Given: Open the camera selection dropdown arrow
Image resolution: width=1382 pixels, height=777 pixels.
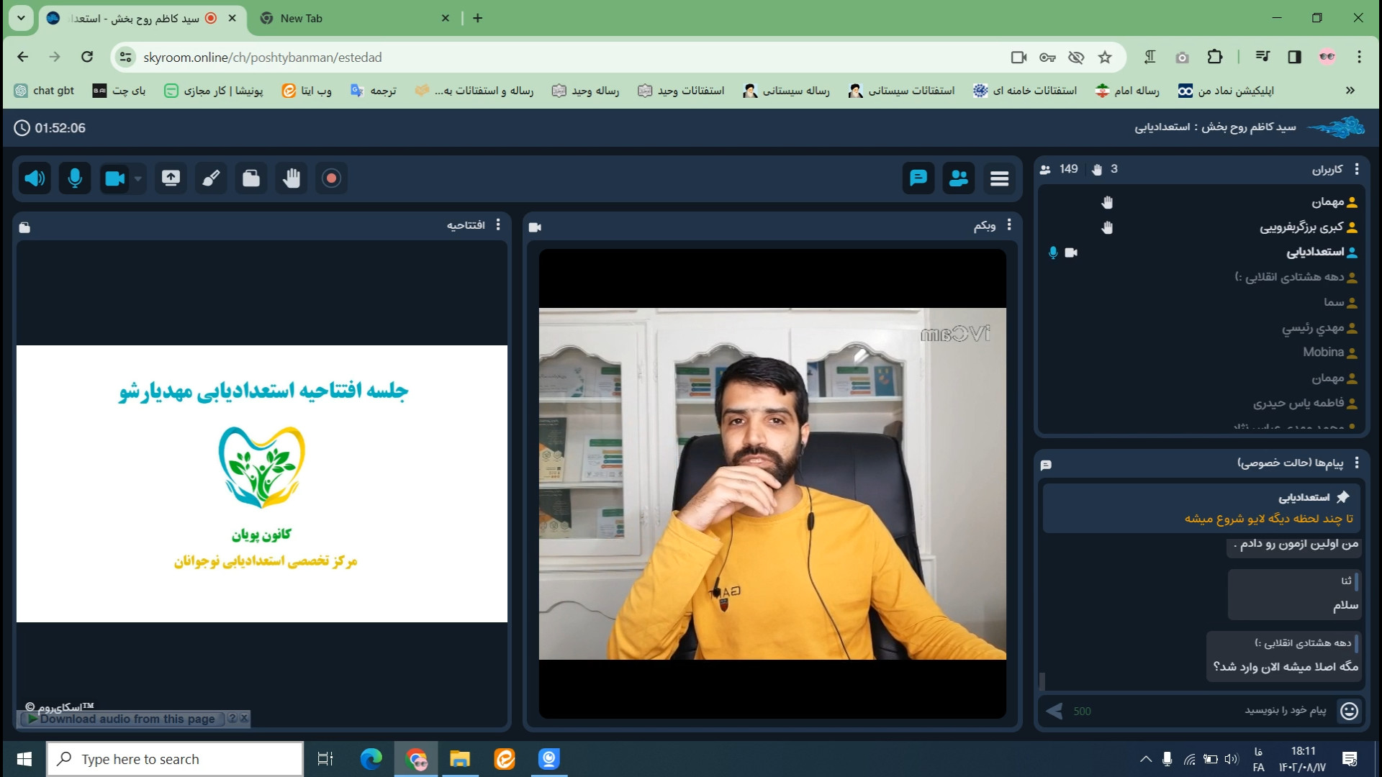Looking at the screenshot, I should (136, 178).
